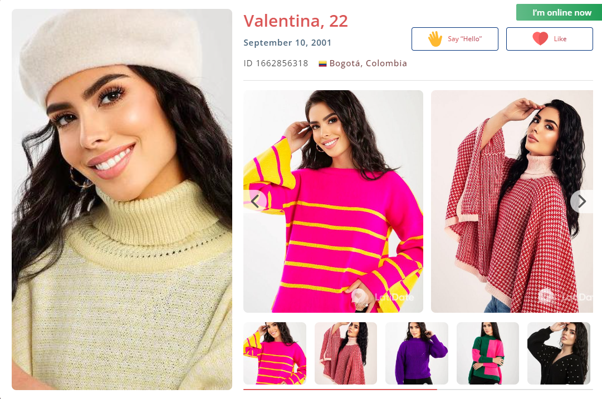Screen dimensions: 602x399
Task: Click Bogotá, Colombia location text
Action: (x=368, y=63)
